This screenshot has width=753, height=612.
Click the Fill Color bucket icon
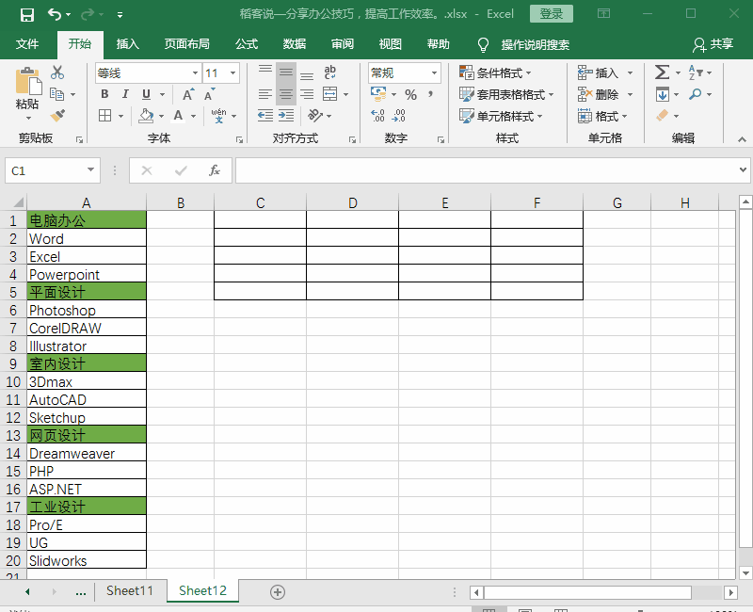[x=146, y=115]
